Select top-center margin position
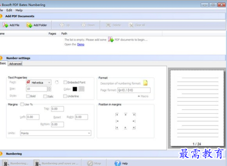 126,115
